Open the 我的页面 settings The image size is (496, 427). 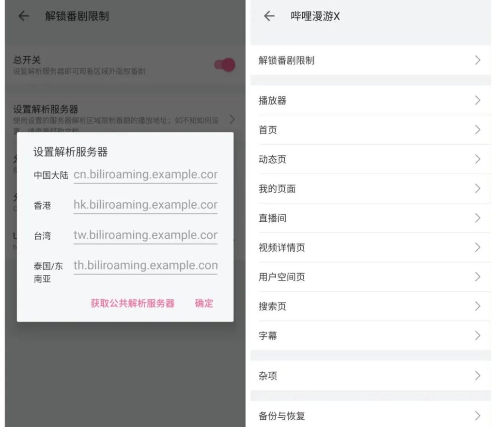click(371, 189)
